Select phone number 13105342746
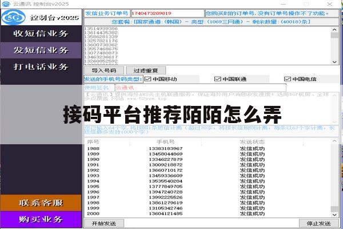This screenshot has width=343, height=229. pos(166,208)
